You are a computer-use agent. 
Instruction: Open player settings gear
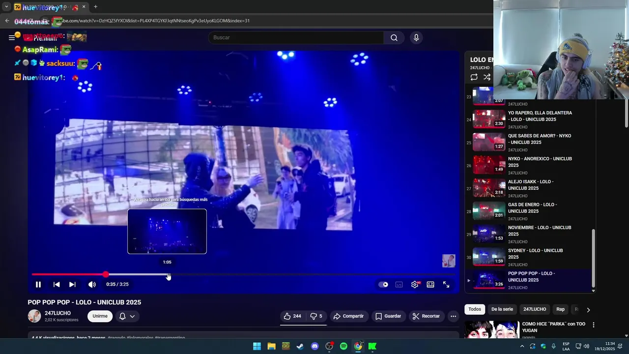pyautogui.click(x=415, y=284)
